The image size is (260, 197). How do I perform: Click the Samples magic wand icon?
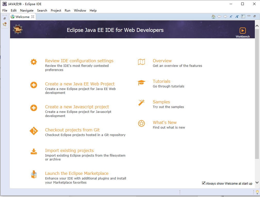pos(141,103)
